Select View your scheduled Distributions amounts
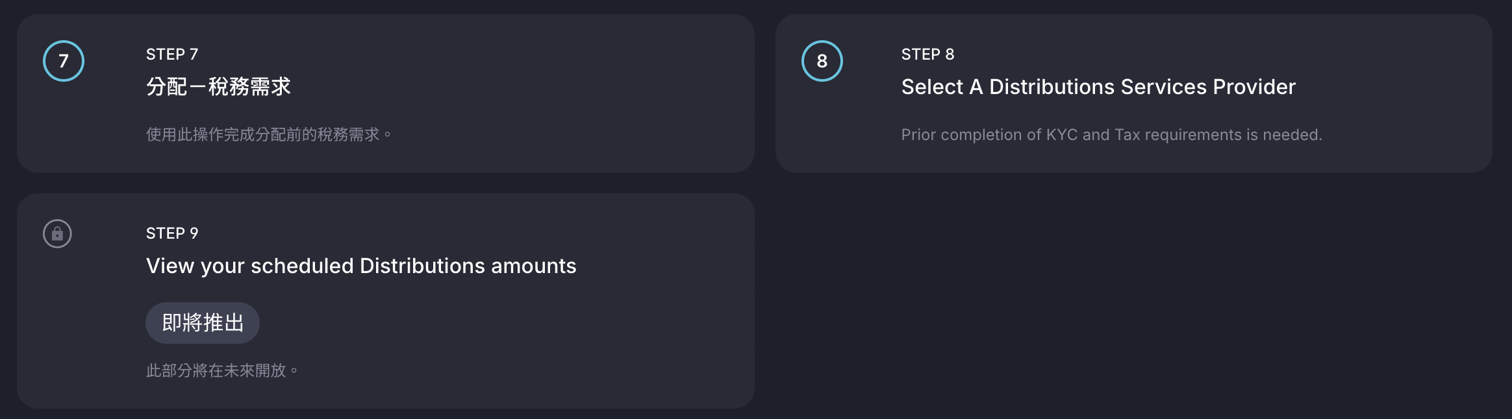 click(x=361, y=266)
